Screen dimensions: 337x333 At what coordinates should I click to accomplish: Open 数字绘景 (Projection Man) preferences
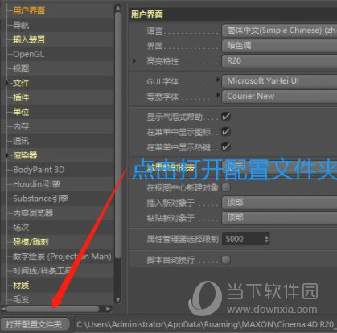[x=62, y=257]
